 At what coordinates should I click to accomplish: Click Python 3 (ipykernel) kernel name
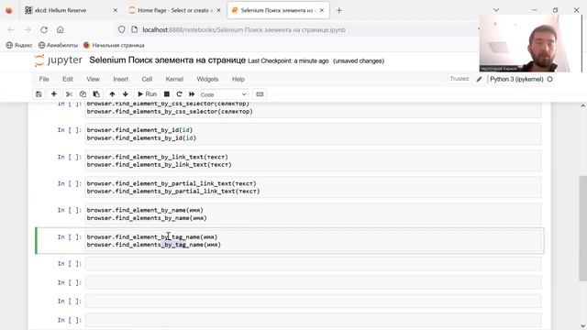point(516,80)
